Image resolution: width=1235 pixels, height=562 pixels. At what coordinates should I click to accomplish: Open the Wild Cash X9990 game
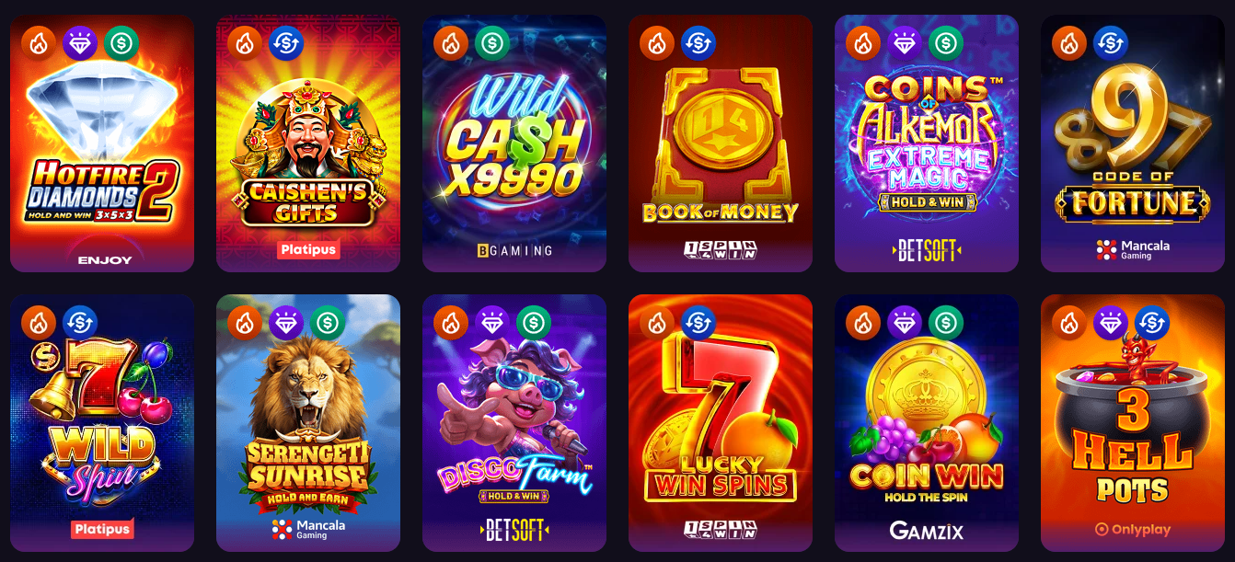pos(514,143)
